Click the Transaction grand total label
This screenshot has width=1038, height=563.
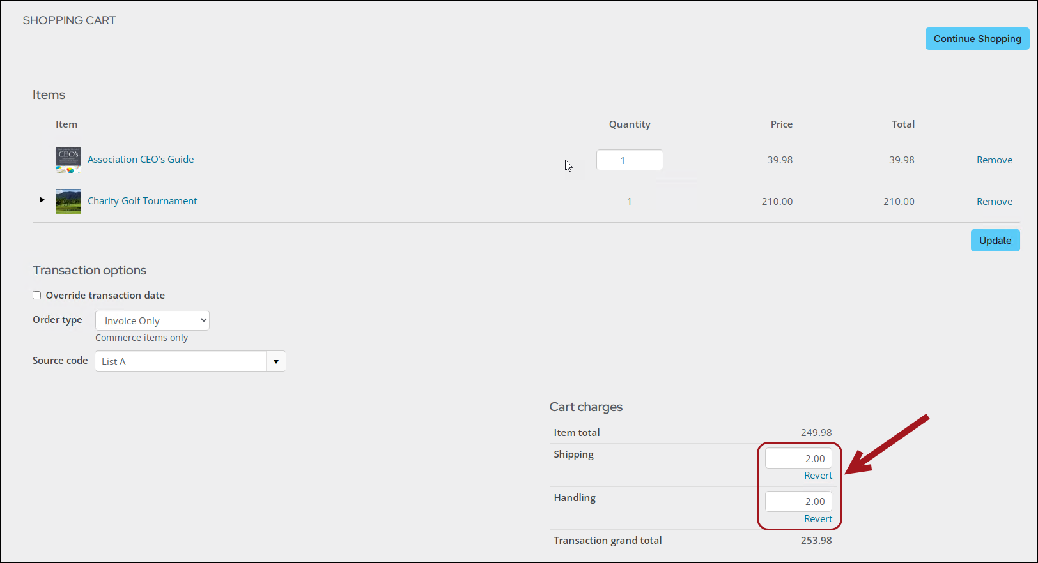click(x=608, y=541)
